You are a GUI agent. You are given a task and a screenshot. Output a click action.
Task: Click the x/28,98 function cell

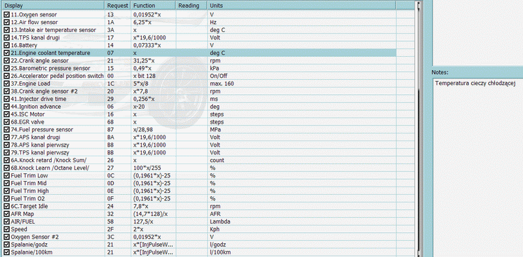click(153, 130)
